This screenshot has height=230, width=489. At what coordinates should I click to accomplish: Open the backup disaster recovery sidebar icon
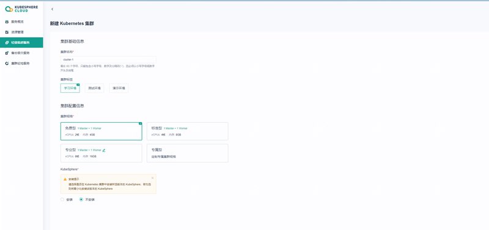[7, 53]
